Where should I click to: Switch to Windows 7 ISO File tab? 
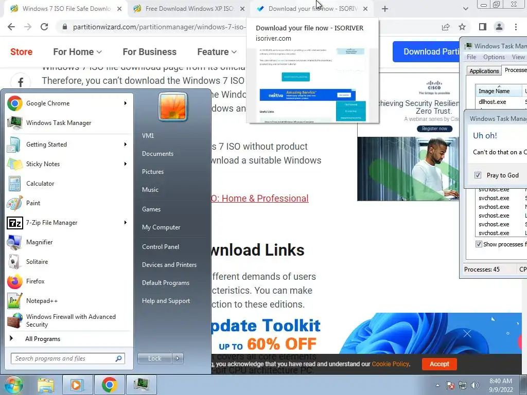click(66, 9)
